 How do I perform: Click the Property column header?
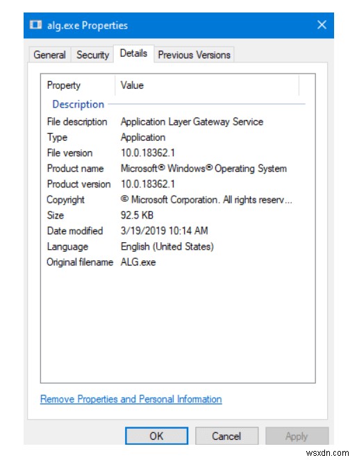pos(64,85)
